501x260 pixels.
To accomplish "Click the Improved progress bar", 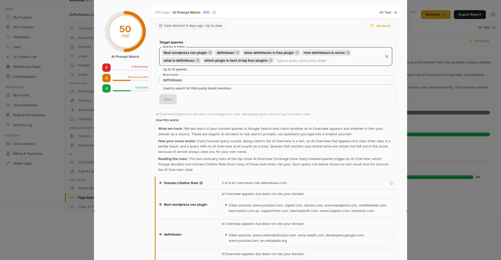I will (x=130, y=91).
